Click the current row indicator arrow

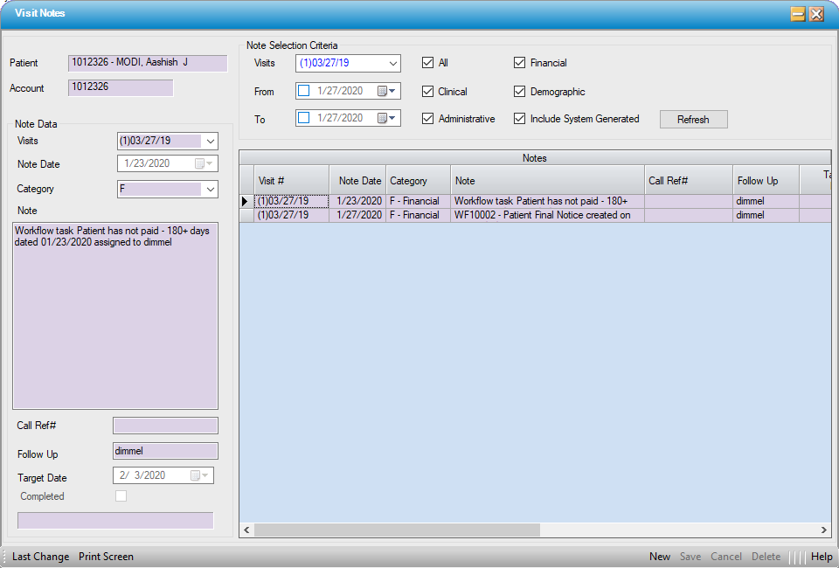coord(246,201)
